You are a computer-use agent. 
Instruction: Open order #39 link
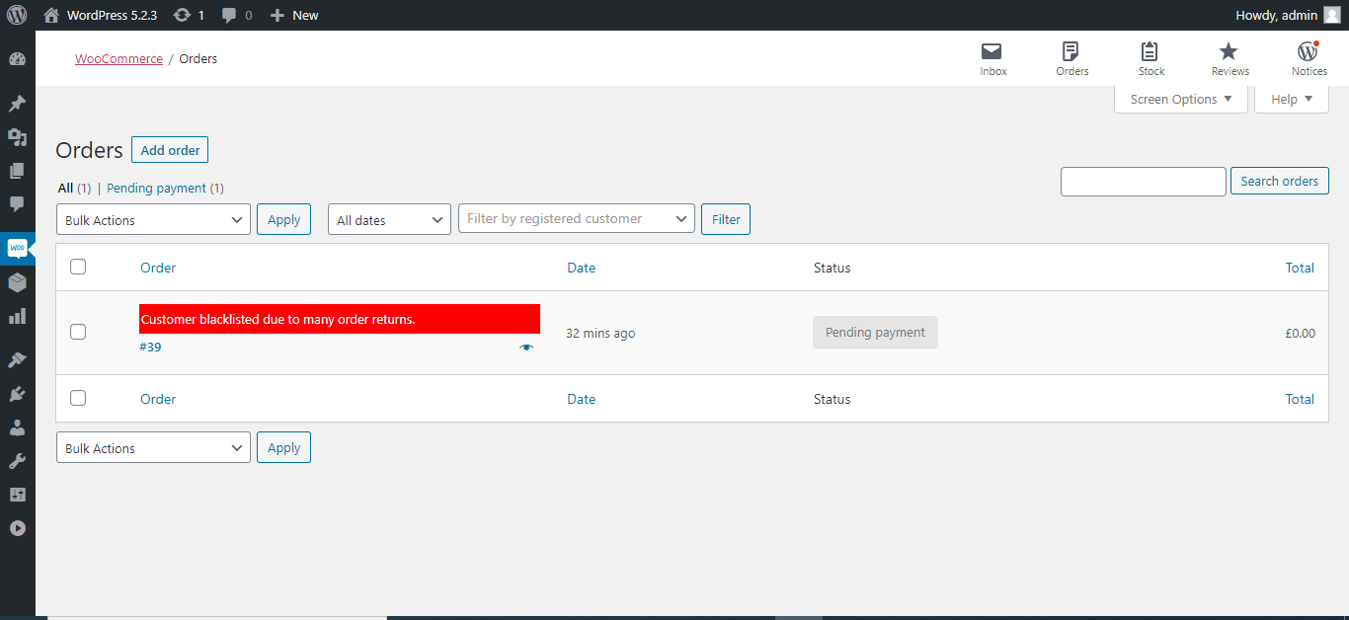pyautogui.click(x=150, y=347)
